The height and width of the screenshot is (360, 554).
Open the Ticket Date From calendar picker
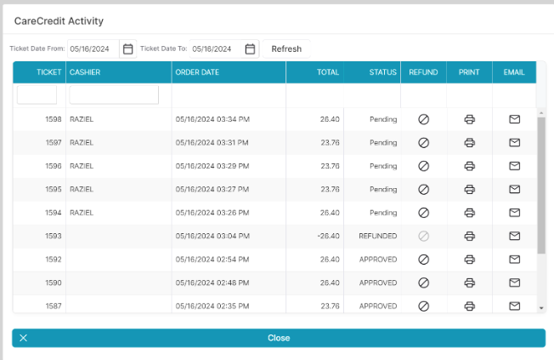click(128, 49)
